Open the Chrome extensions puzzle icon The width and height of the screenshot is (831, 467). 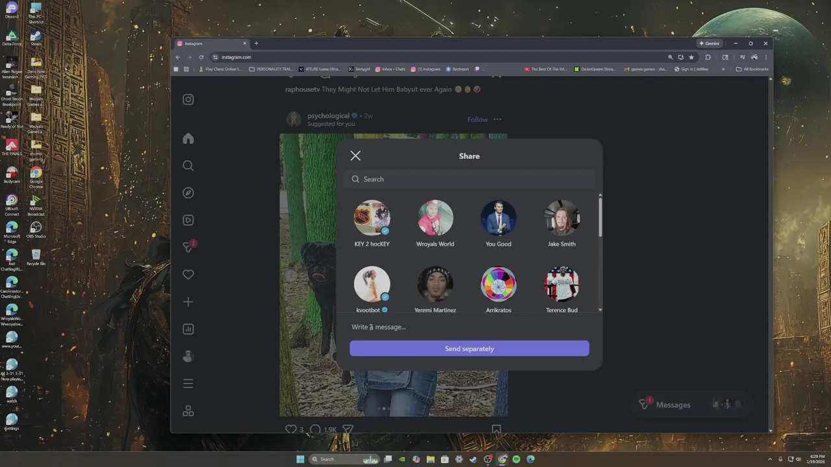[708, 57]
